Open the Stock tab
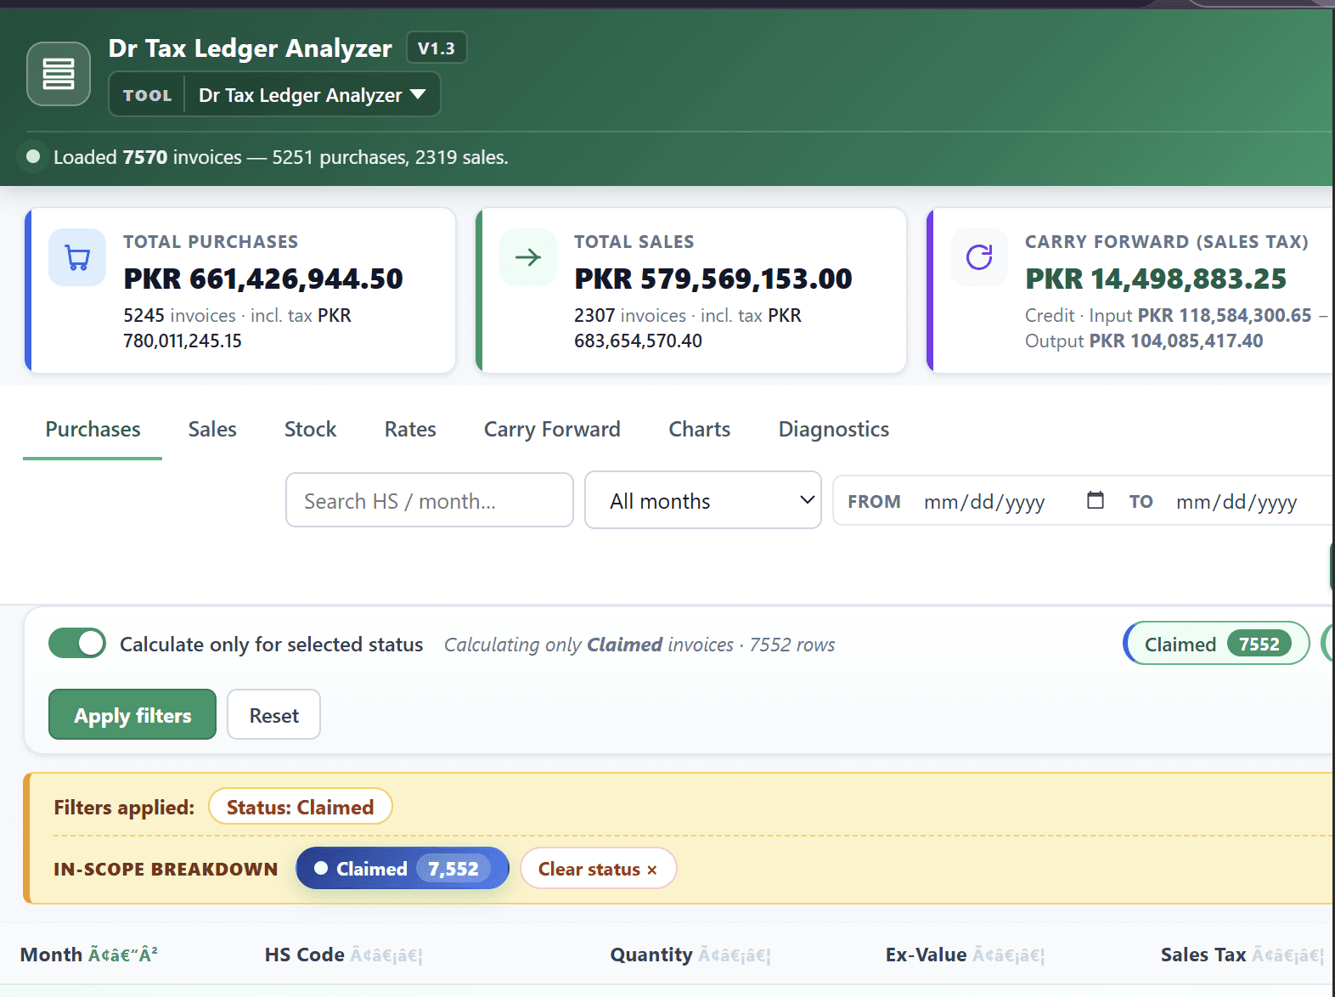Image resolution: width=1335 pixels, height=997 pixels. point(310,430)
